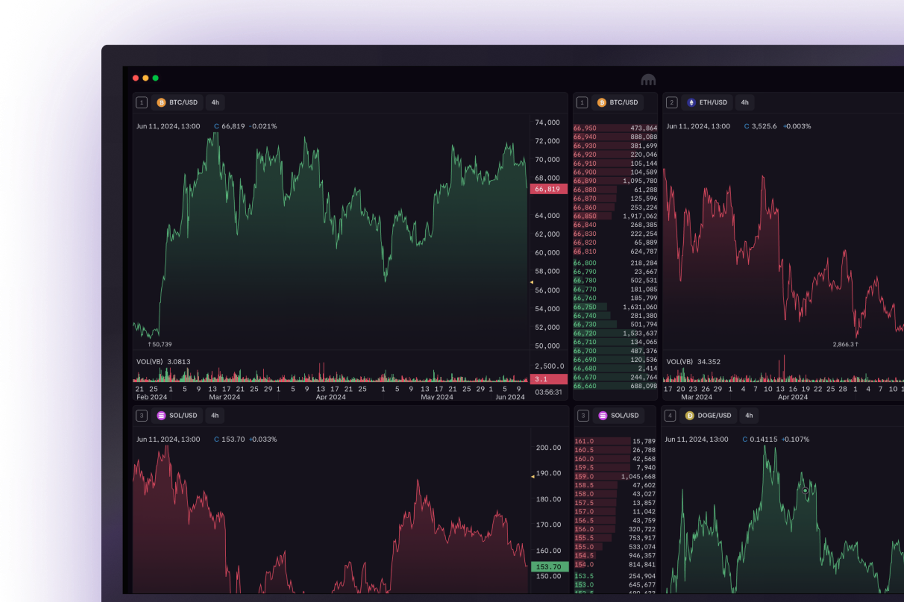Select the Bitcoin icon in the BTC/USD chart header
Image resolution: width=904 pixels, height=602 pixels.
pyautogui.click(x=162, y=103)
